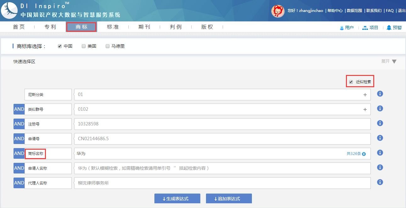This screenshot has width=406, height=208.
Task: Click the 追加表达式 button
Action: (x=229, y=199)
